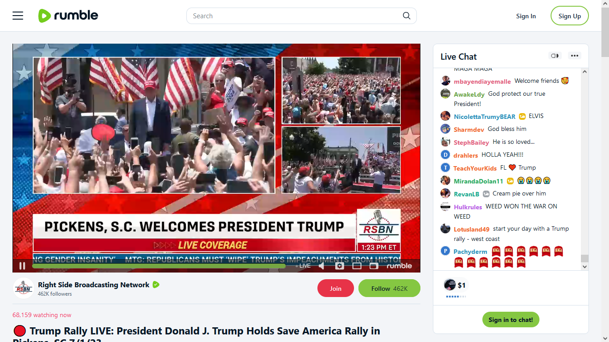Click the smiling hearts emoji after Welcome friends
This screenshot has height=342, width=609.
click(565, 81)
